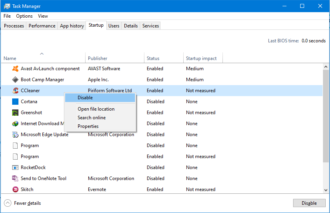
Task: Click the blank file icon of enabled Program
Action: click(x=15, y=157)
